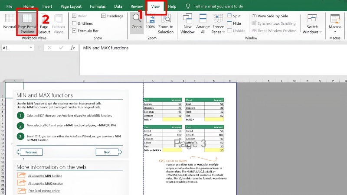Select column M header
Viewport: 347px width, 195px height.
295,81
